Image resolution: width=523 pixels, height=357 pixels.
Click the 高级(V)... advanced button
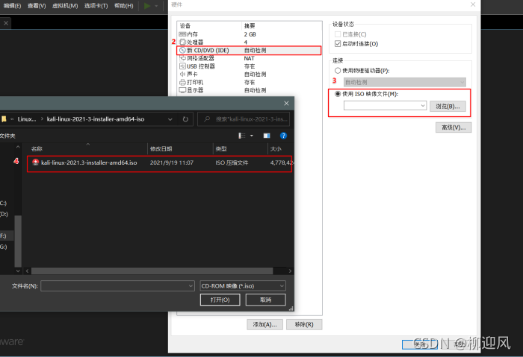[454, 127]
